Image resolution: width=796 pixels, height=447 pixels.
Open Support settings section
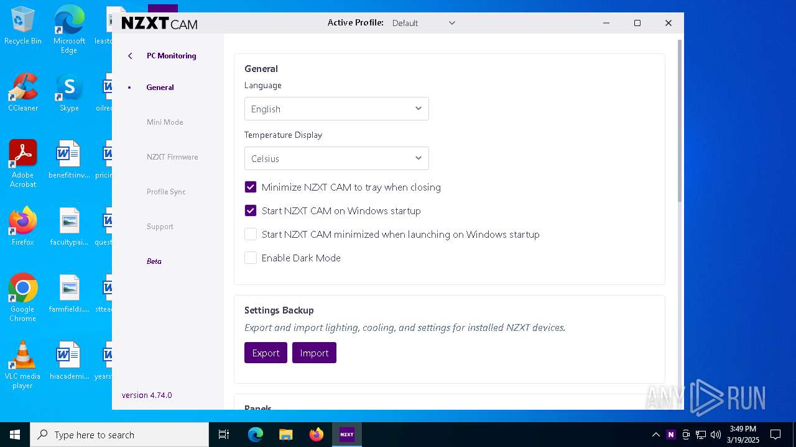point(160,227)
